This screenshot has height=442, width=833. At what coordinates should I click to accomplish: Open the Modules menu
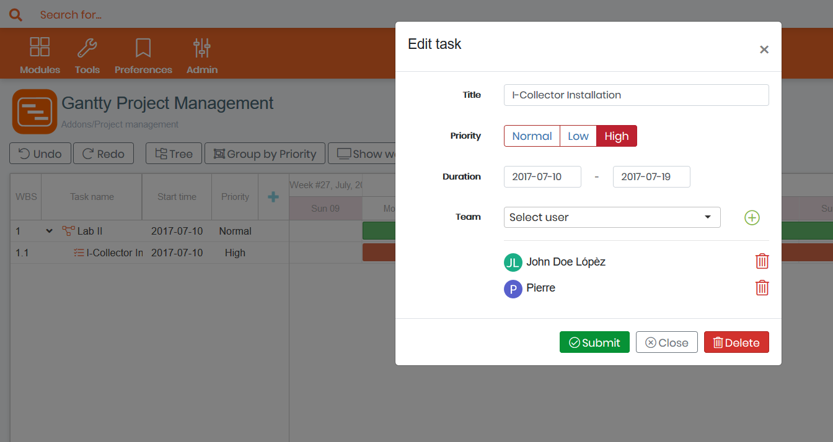tap(40, 56)
